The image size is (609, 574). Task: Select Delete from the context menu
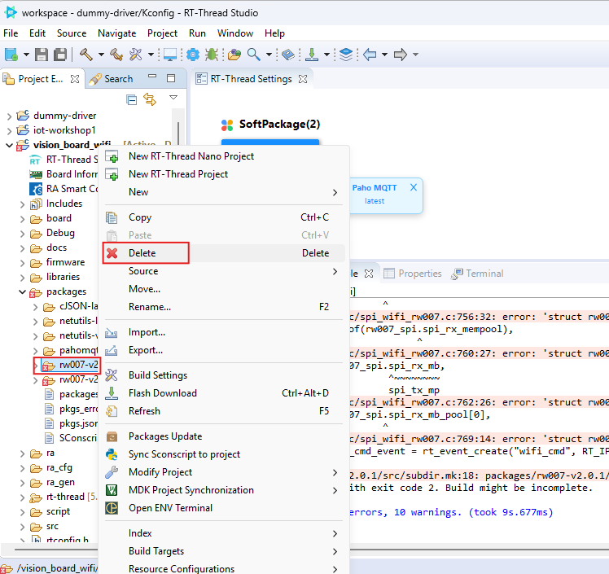point(142,253)
